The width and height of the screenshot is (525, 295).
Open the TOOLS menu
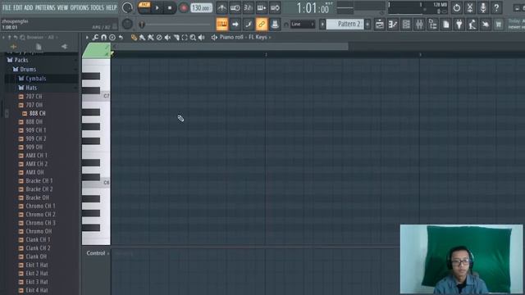(x=97, y=7)
